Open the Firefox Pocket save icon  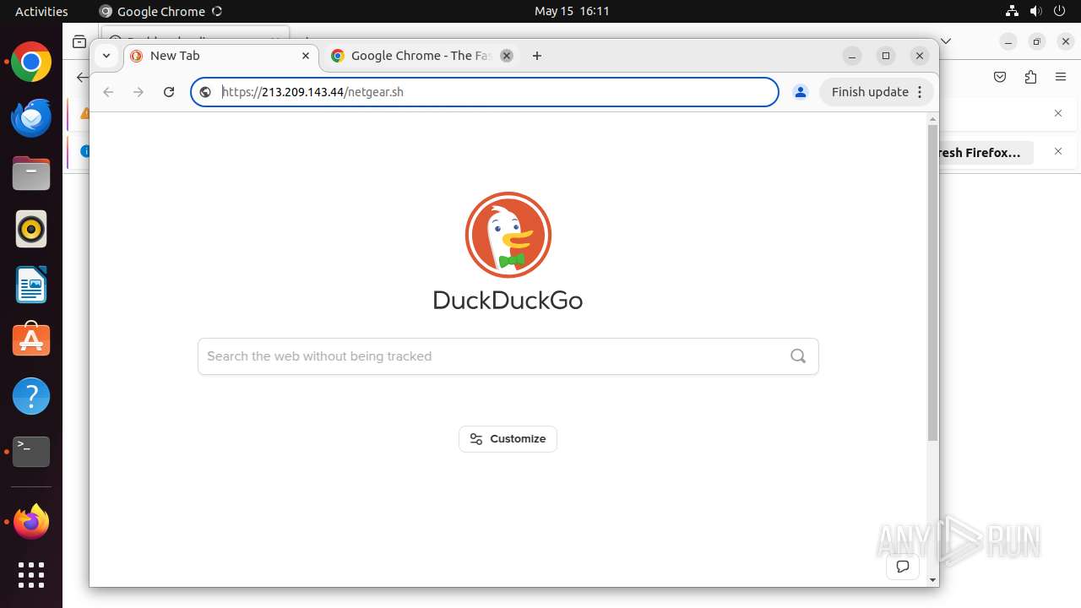tap(1000, 77)
